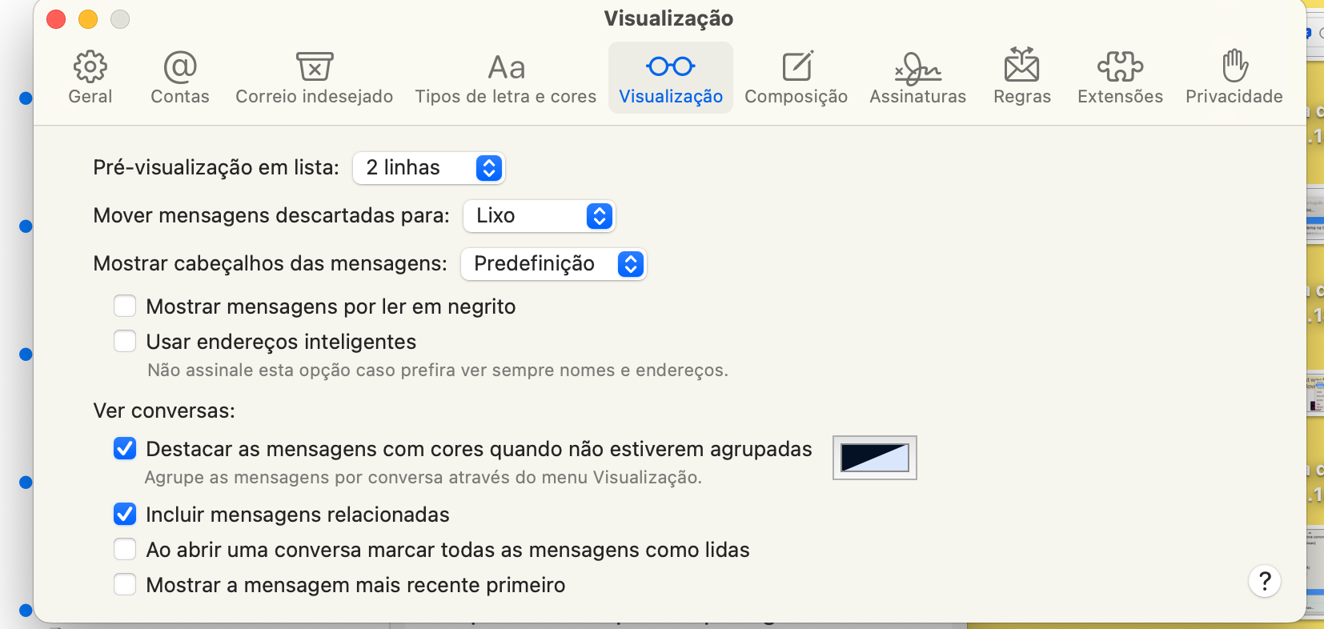Uncheck Incluir mensagens relacionadas
This screenshot has height=629, width=1324.
pos(125,515)
